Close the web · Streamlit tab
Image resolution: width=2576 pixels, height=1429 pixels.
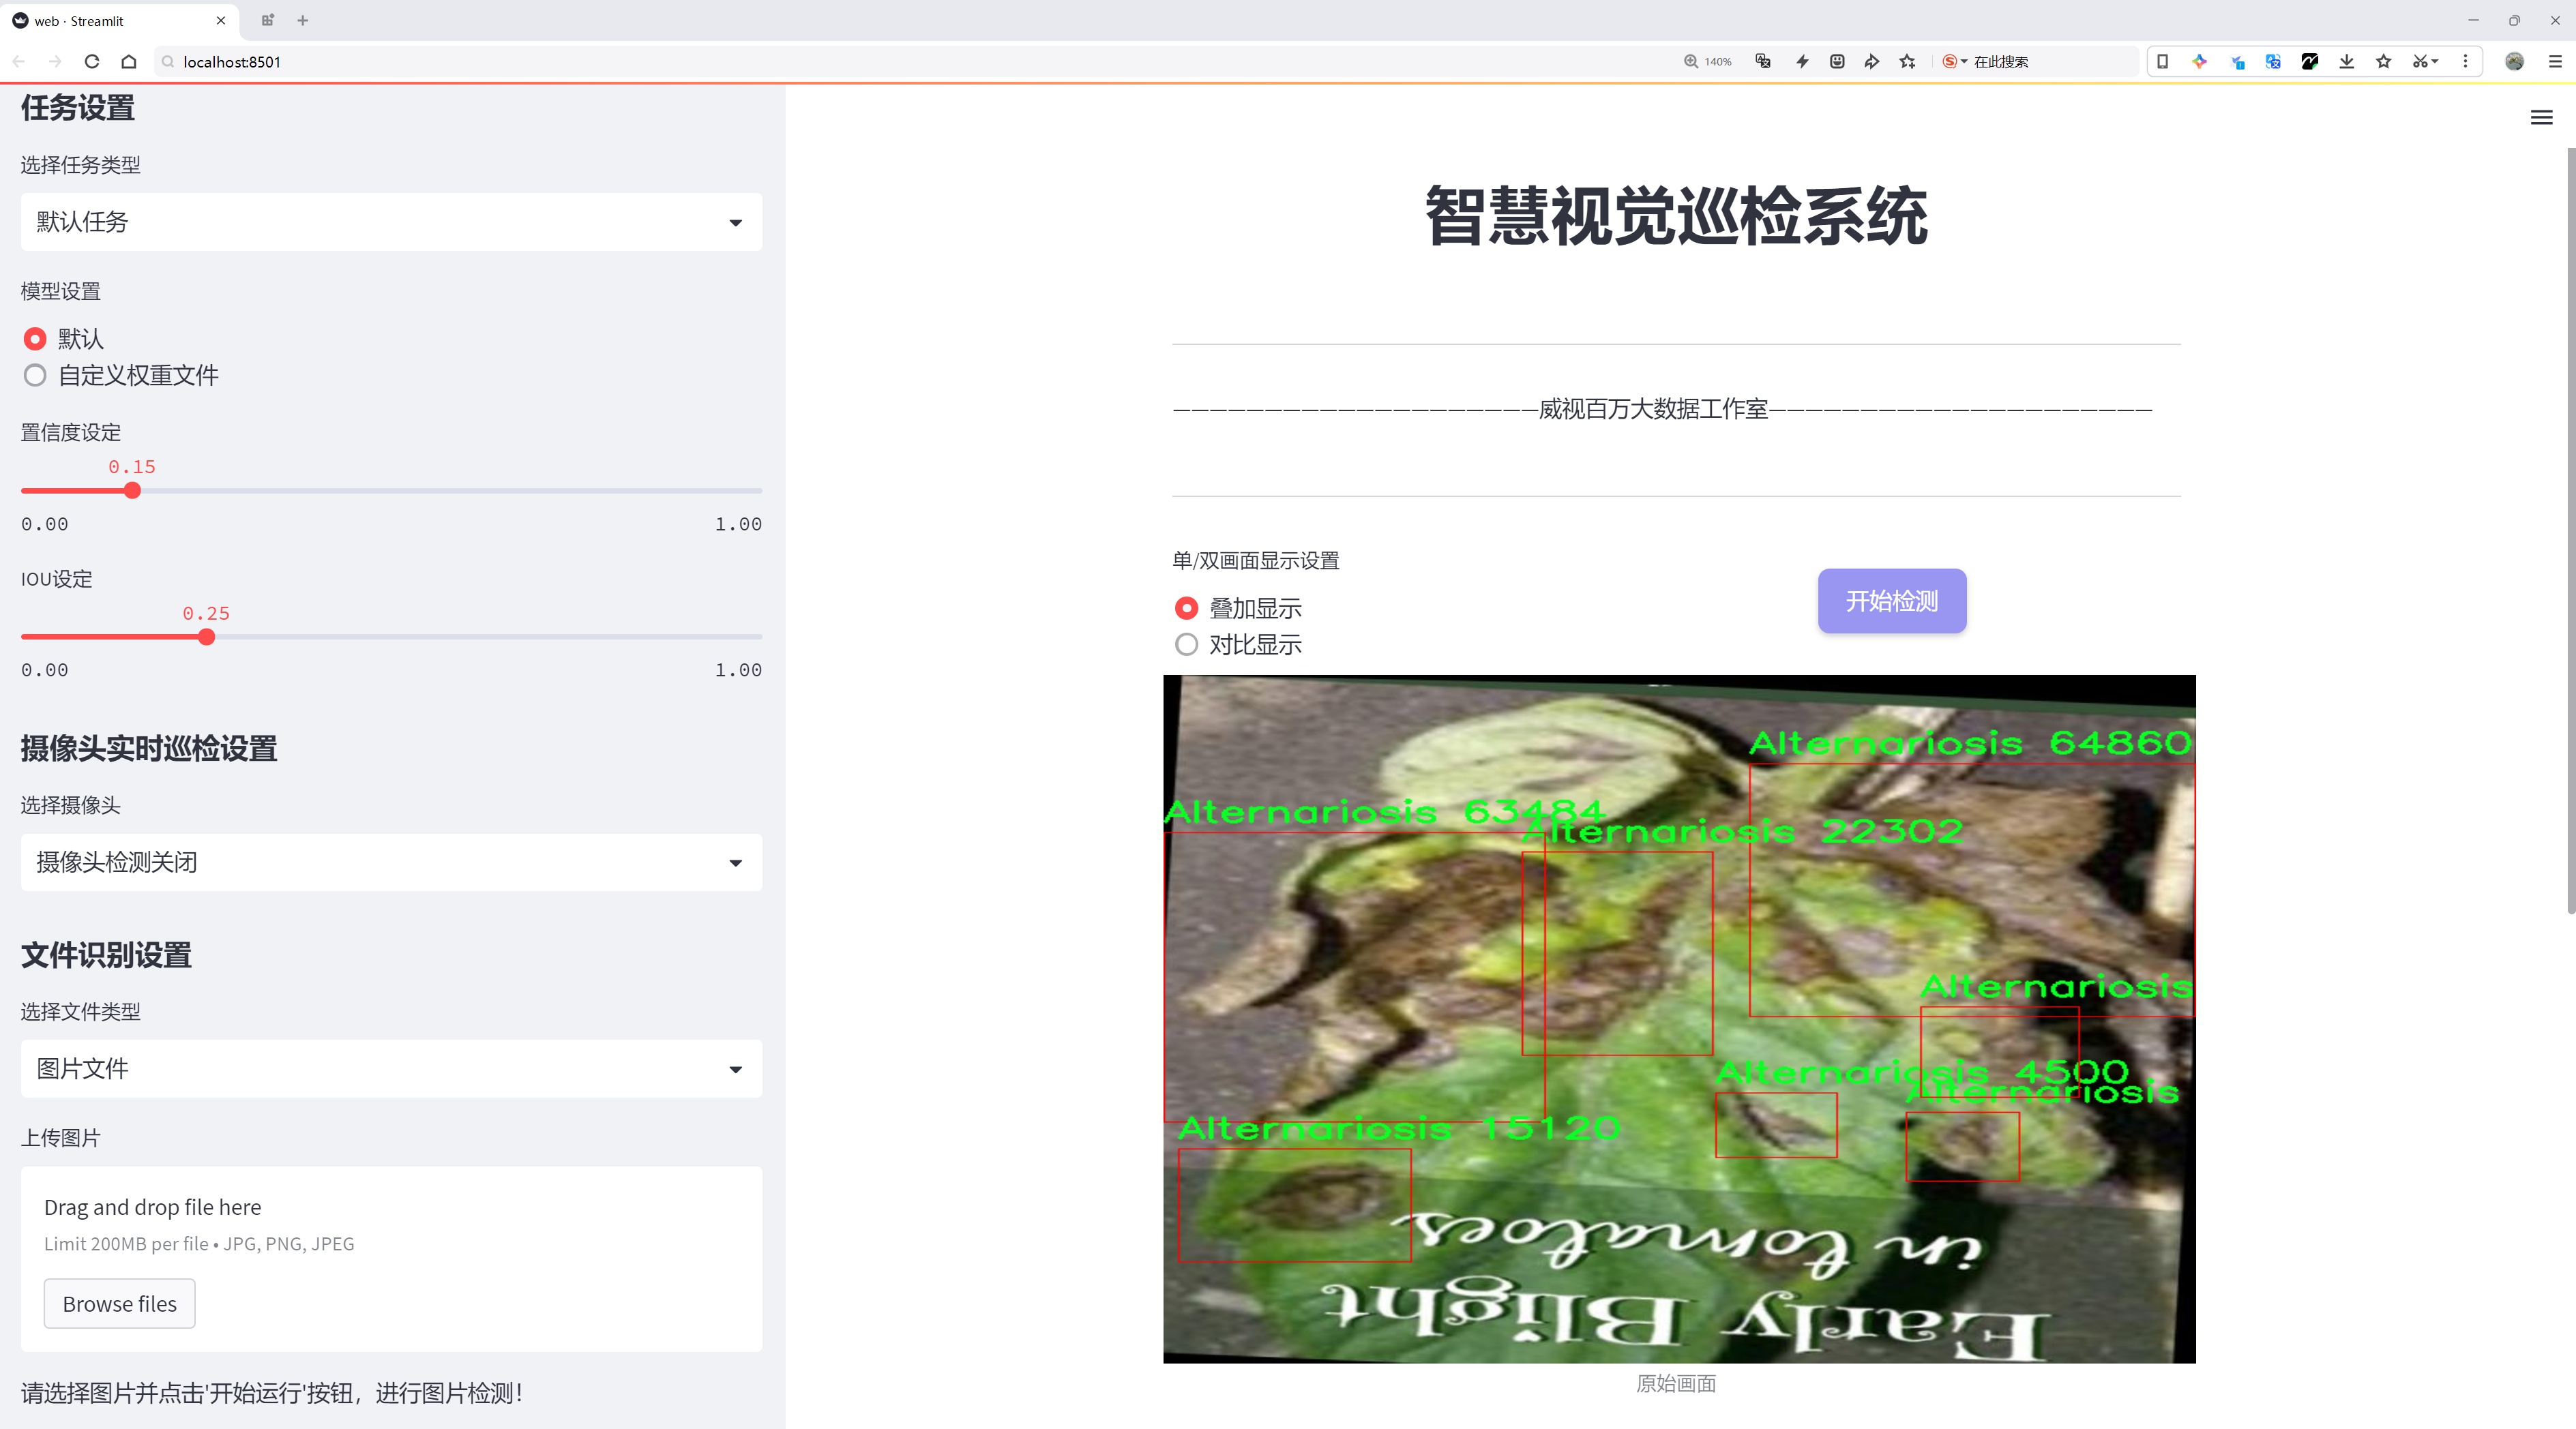click(x=221, y=20)
